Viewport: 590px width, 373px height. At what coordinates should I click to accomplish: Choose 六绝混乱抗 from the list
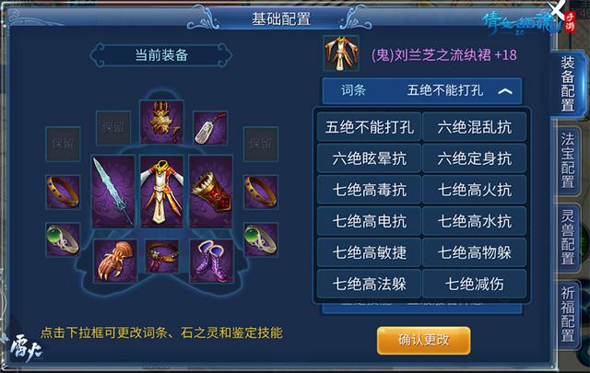(474, 127)
